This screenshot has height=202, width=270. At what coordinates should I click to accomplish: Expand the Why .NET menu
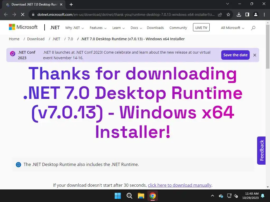pyautogui.click(x=74, y=28)
